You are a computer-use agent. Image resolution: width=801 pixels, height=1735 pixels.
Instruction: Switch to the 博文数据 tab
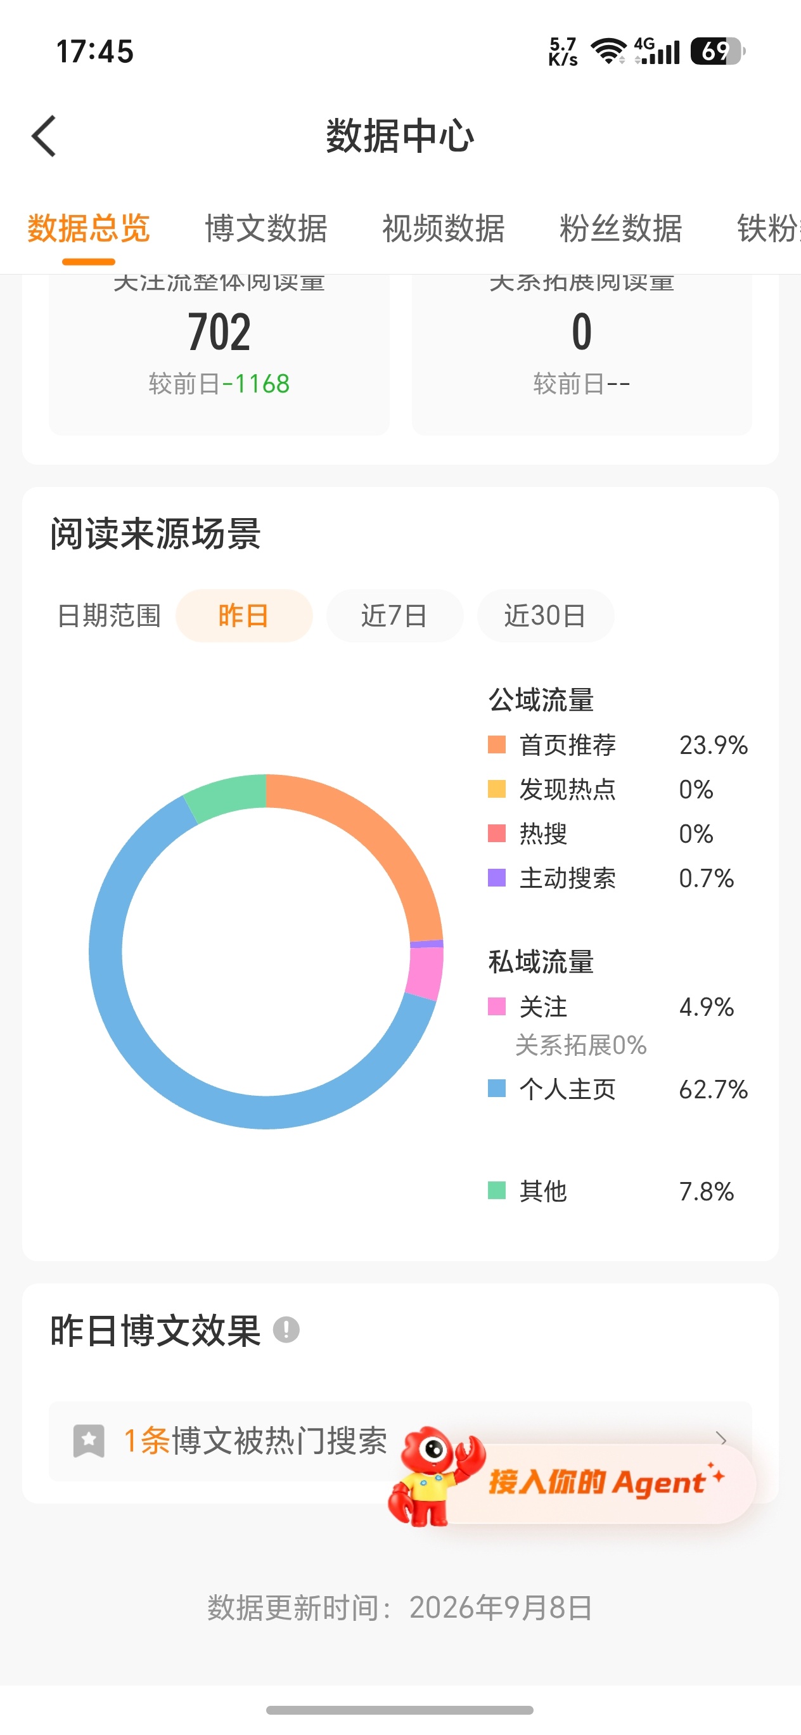(x=267, y=228)
